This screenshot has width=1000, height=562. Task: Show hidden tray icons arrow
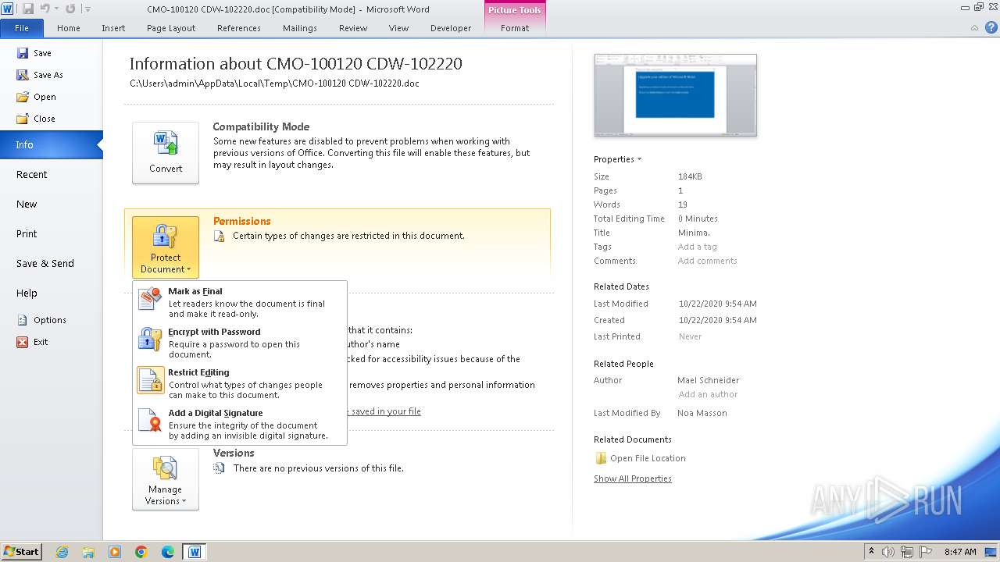[x=871, y=551]
